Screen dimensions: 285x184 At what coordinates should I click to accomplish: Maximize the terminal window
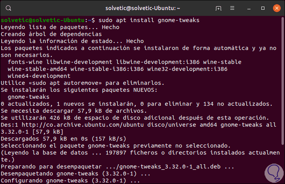(263, 8)
